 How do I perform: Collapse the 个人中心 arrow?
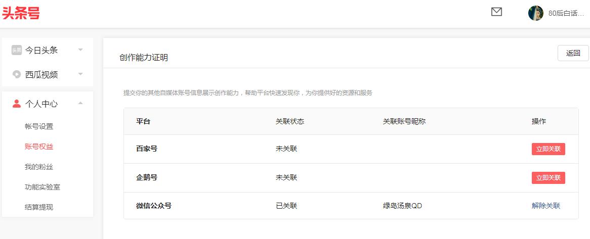pos(80,103)
